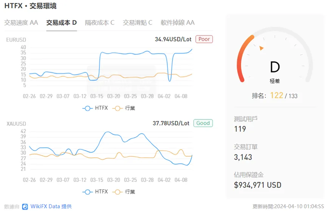Open the 交易滑點 C tab

(138, 23)
